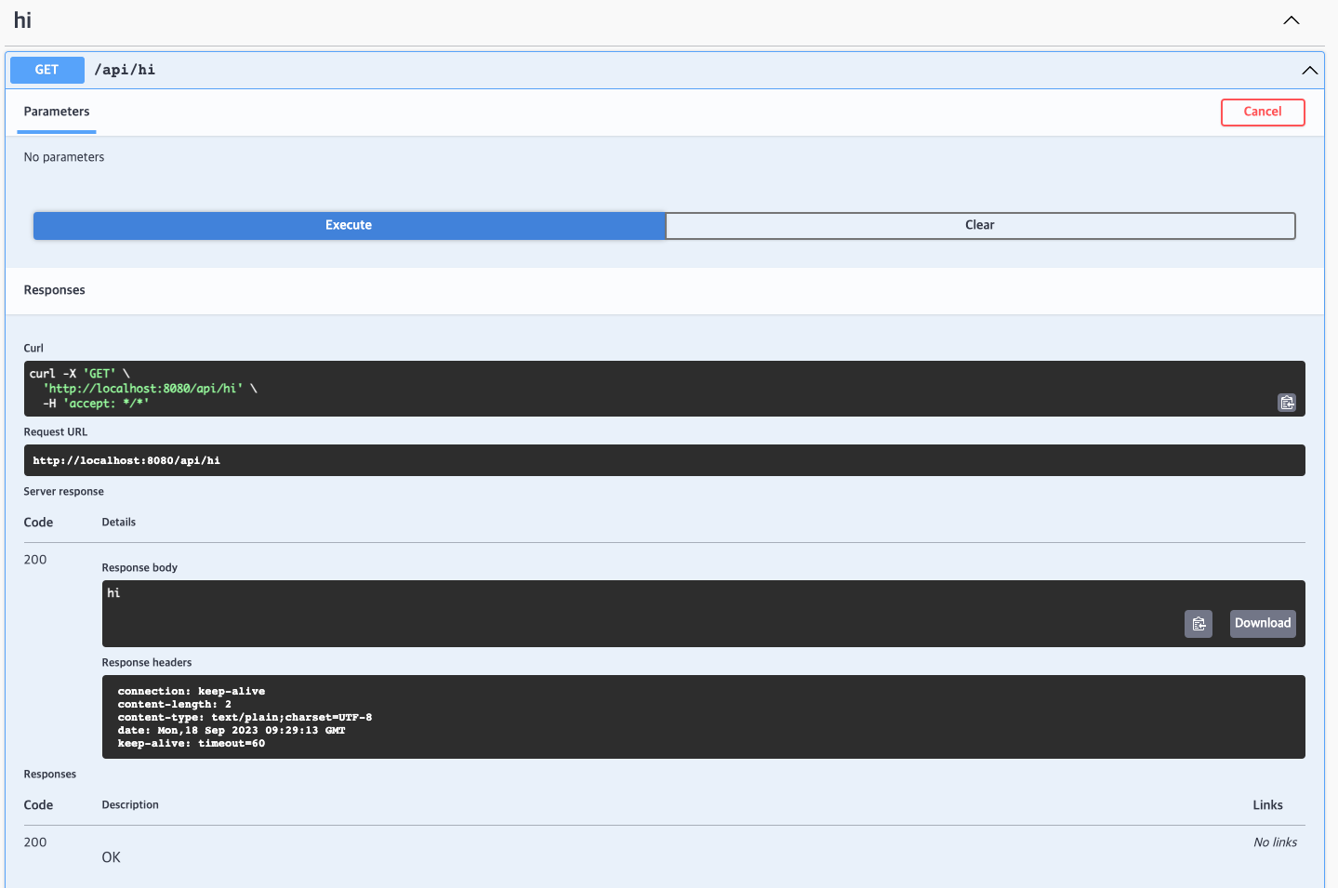Click the 'No parameters' text
Image resolution: width=1338 pixels, height=888 pixels.
64,157
